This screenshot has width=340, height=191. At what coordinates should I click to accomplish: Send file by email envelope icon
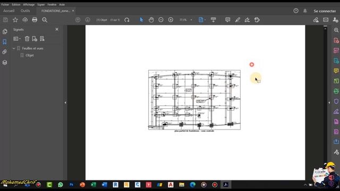326,20
